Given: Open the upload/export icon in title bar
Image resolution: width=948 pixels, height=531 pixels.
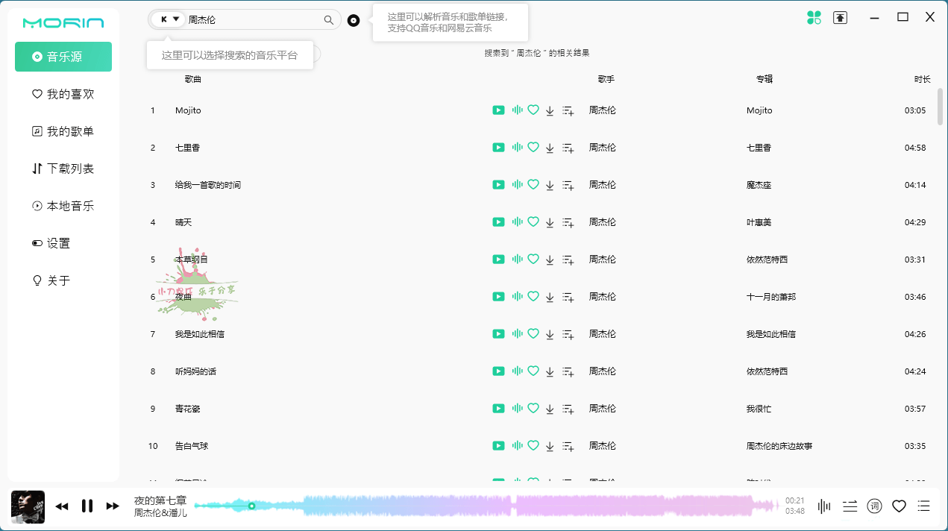Looking at the screenshot, I should 840,16.
